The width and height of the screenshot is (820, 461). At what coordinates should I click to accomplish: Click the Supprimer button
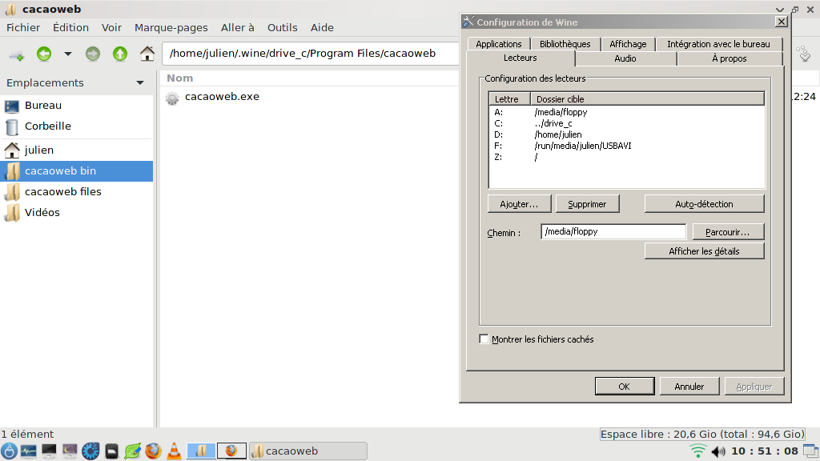pyautogui.click(x=587, y=204)
